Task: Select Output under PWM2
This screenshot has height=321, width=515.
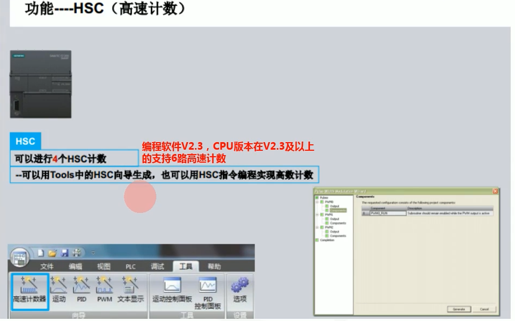Action: [334, 232]
